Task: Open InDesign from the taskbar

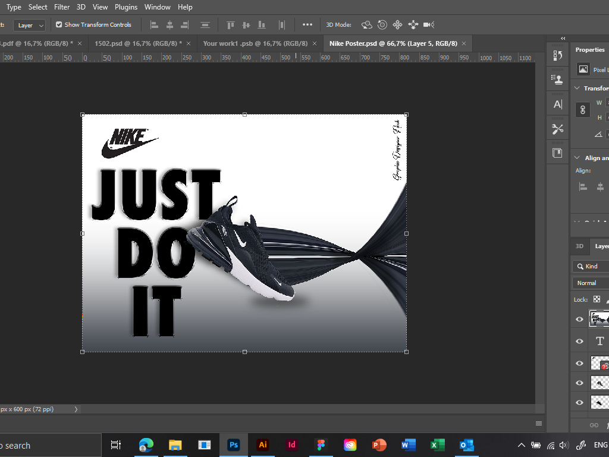Action: 291,445
